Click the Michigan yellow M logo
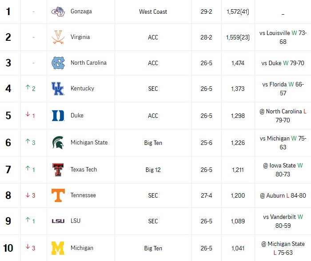Viewport: 311px width, 261px height. tap(58, 248)
